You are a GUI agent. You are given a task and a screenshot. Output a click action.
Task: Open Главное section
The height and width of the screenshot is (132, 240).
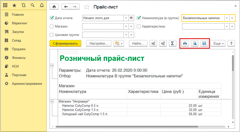click(x=18, y=15)
